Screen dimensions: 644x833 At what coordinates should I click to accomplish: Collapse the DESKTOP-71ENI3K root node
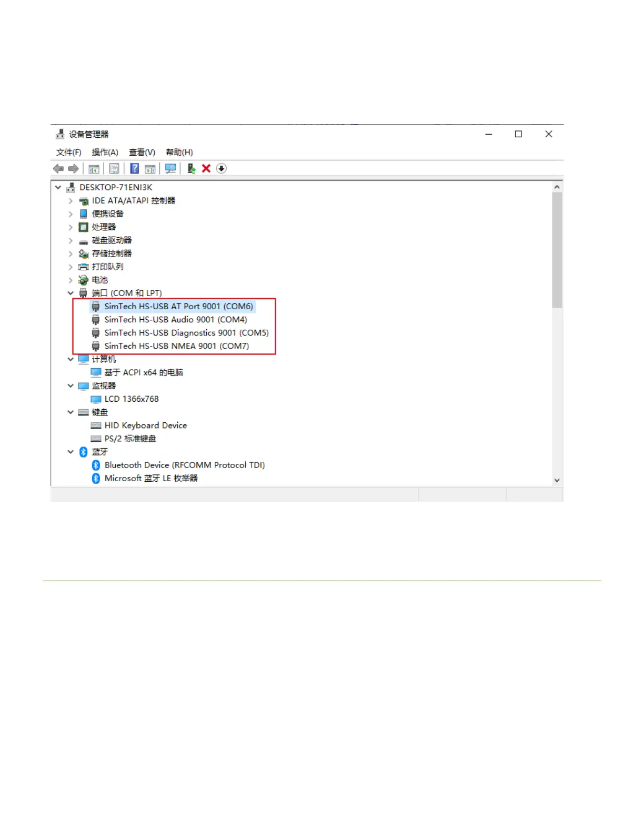tap(58, 188)
